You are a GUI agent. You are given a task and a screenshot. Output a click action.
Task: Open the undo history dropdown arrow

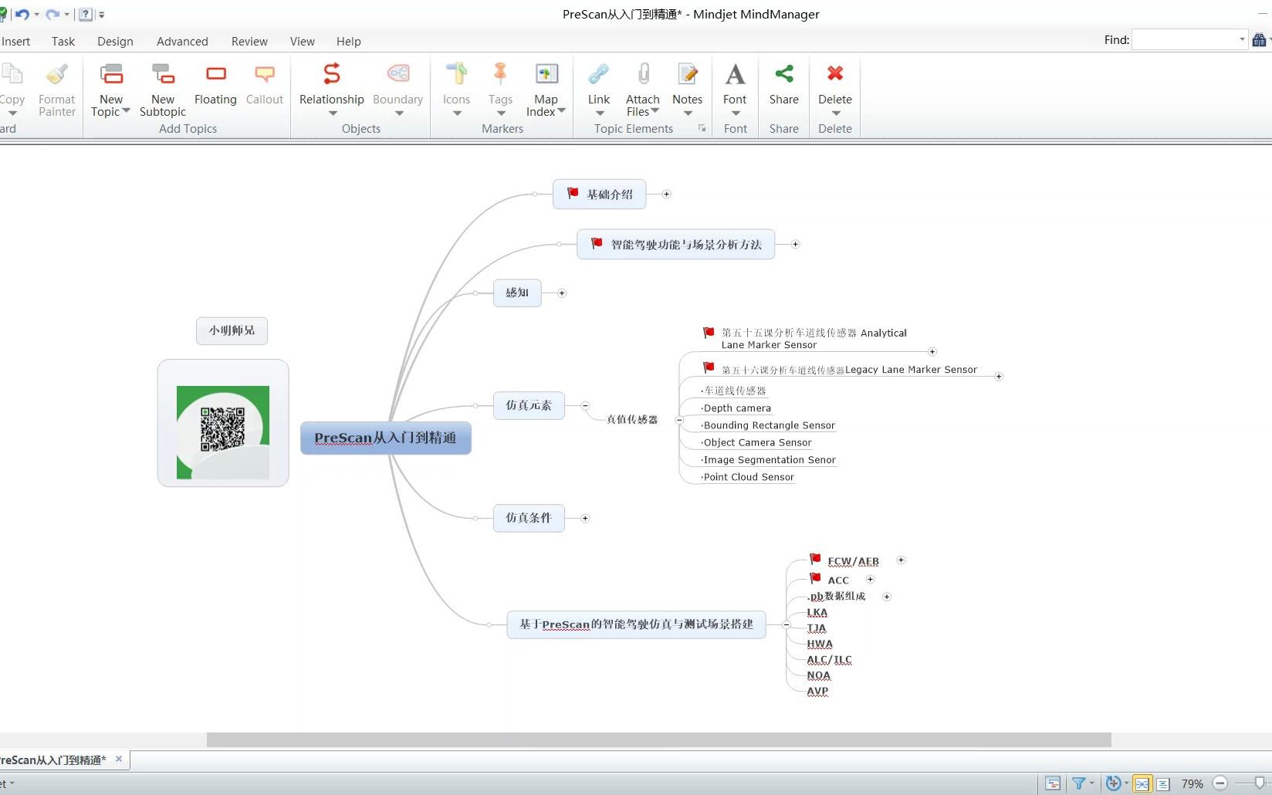click(x=36, y=15)
